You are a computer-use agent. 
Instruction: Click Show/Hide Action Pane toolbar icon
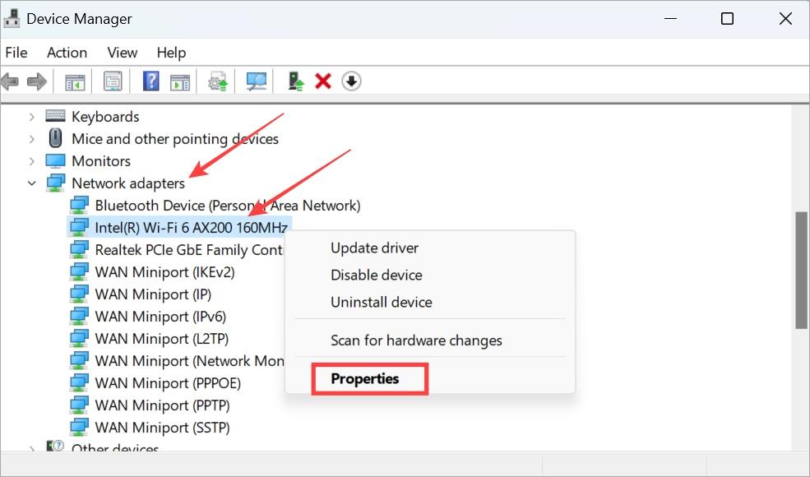pyautogui.click(x=180, y=81)
